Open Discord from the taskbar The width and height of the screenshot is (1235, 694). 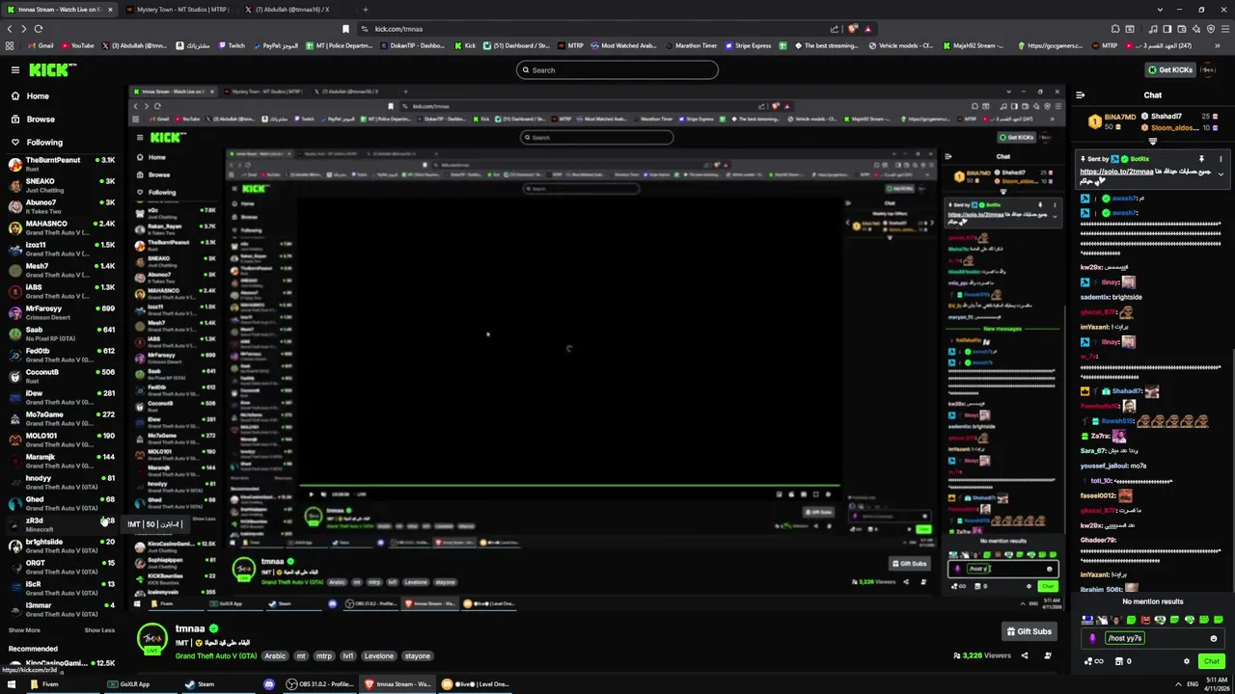(269, 684)
